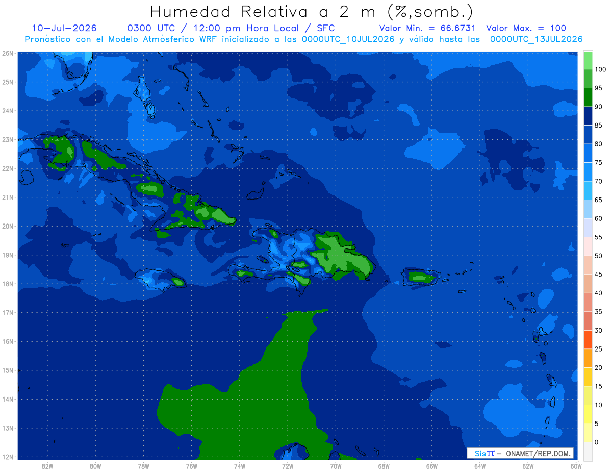Click the 55–60 lavender legend swatch
The width and height of the screenshot is (612, 473).
coord(588,228)
